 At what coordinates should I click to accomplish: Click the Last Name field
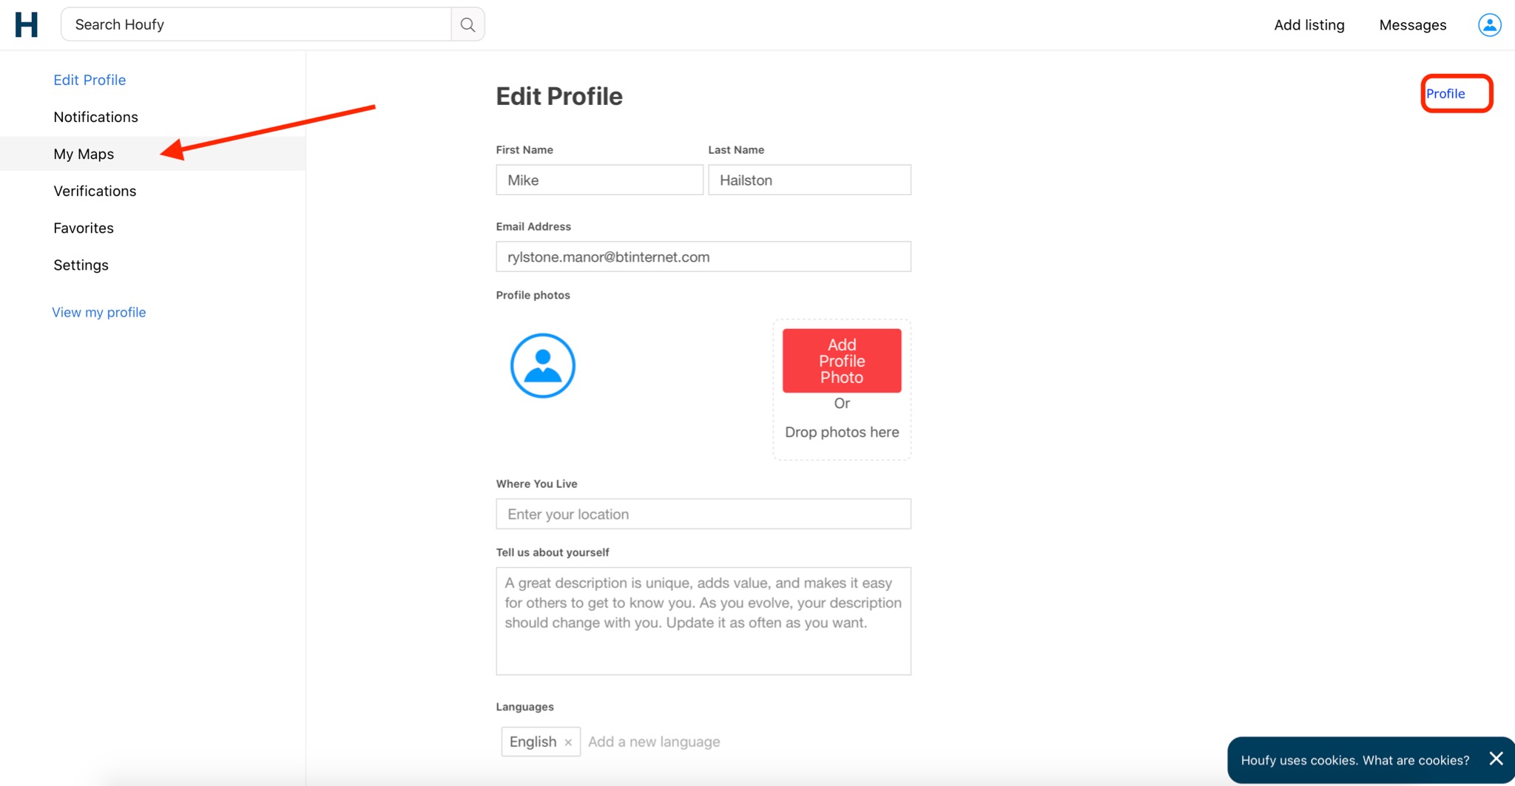[809, 180]
